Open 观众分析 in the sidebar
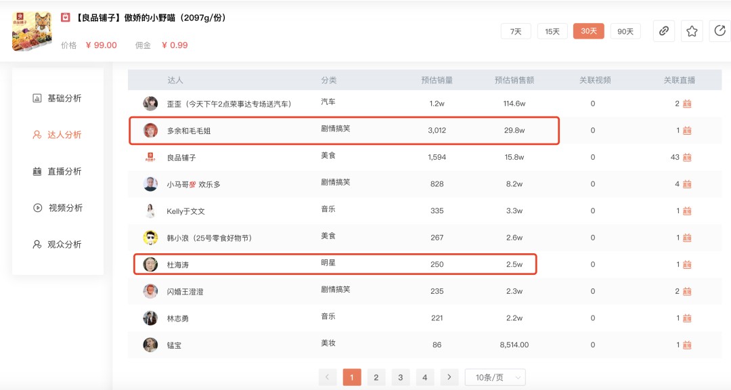This screenshot has width=731, height=390. [58, 244]
